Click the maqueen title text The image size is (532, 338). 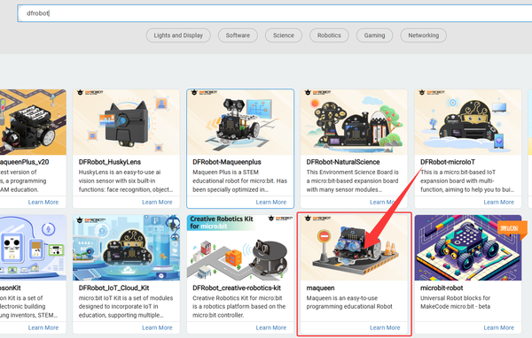tap(320, 288)
